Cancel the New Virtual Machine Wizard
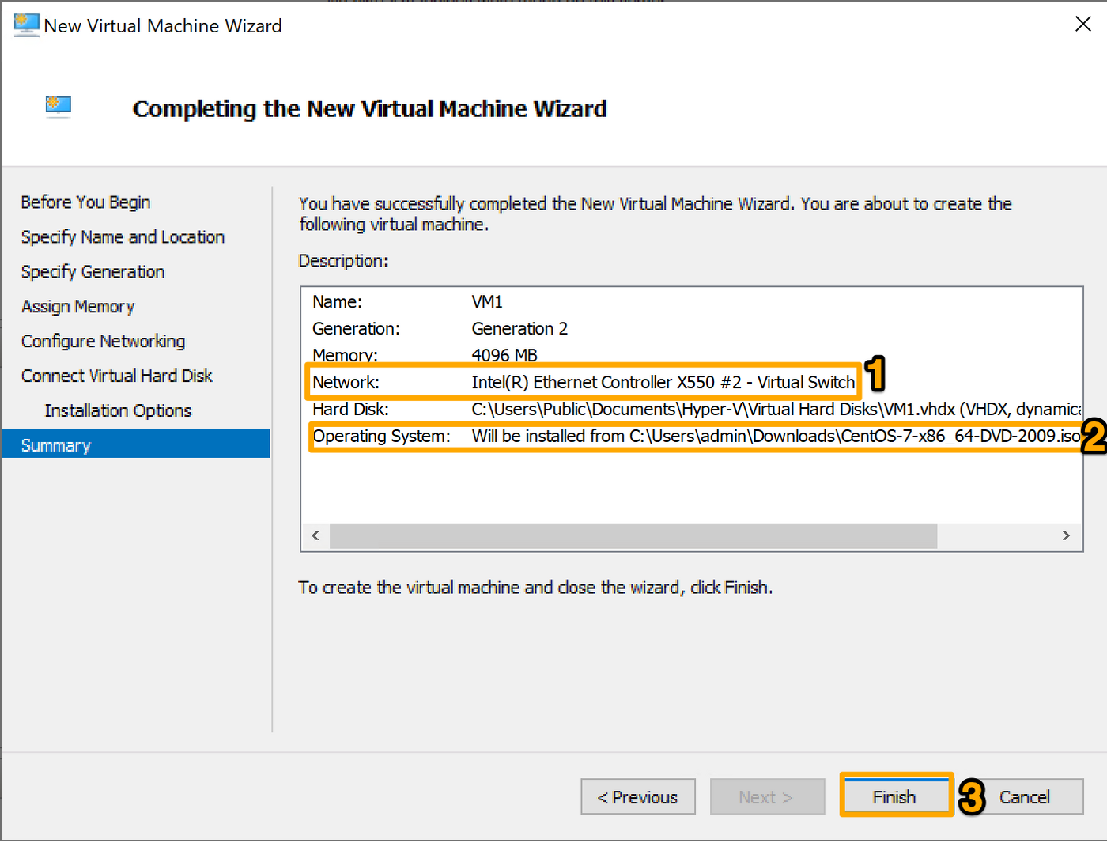The width and height of the screenshot is (1107, 843). [1024, 796]
